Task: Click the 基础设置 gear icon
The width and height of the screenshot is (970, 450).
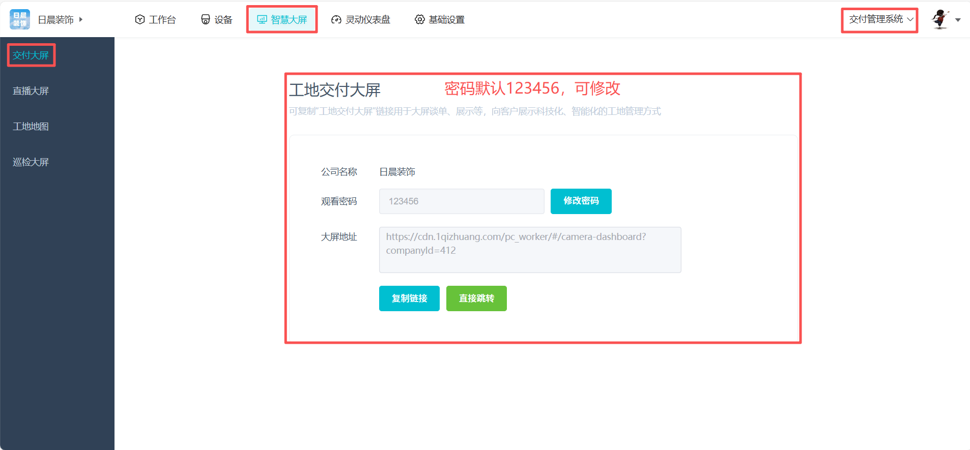Action: pyautogui.click(x=419, y=19)
